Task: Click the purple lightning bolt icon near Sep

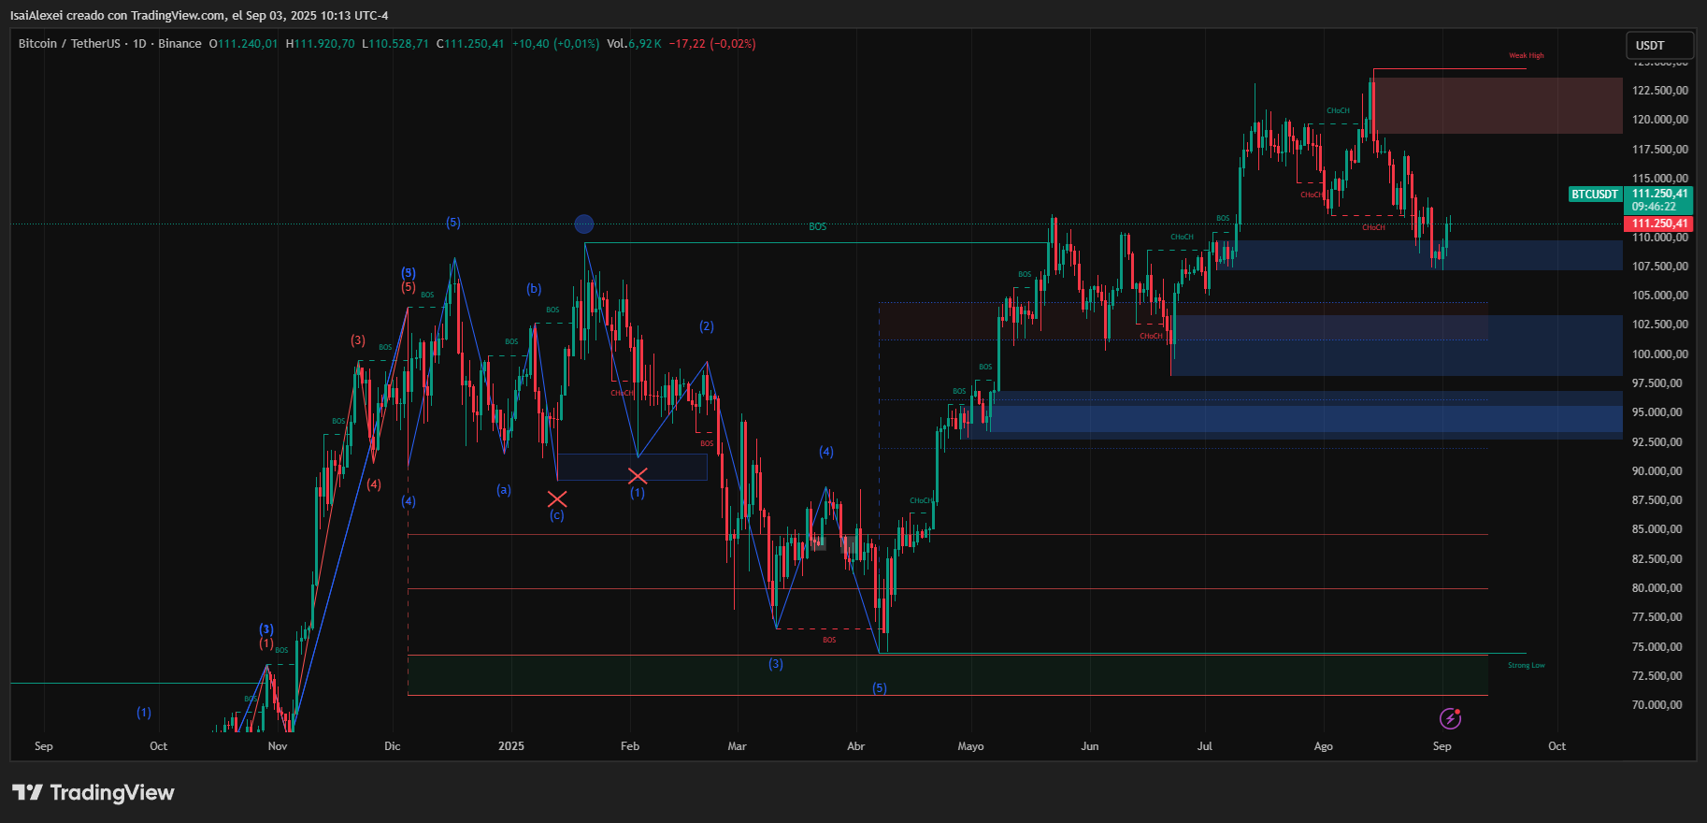Action: pos(1450,718)
